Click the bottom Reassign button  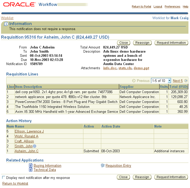(x=142, y=177)
